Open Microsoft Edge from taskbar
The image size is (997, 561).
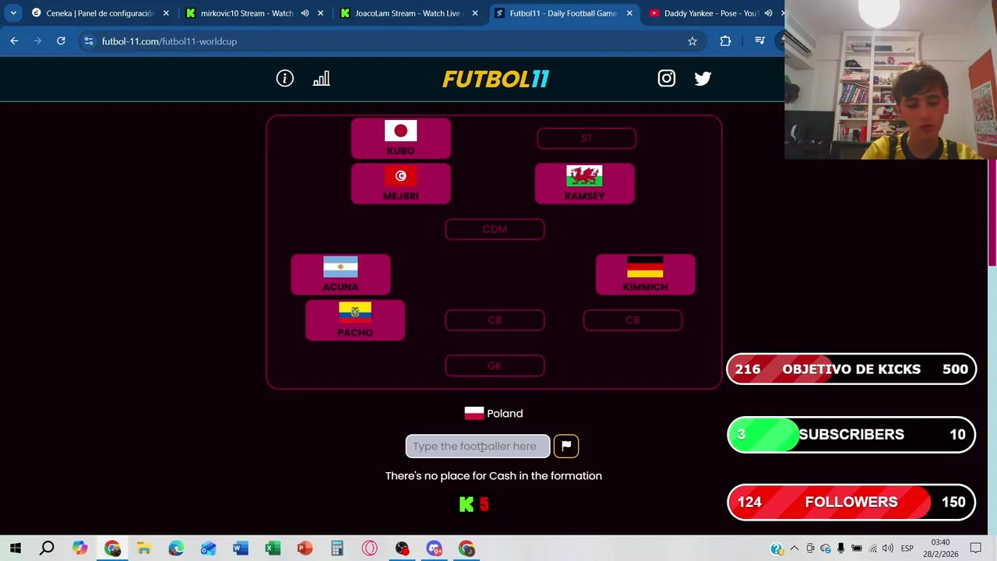176,549
